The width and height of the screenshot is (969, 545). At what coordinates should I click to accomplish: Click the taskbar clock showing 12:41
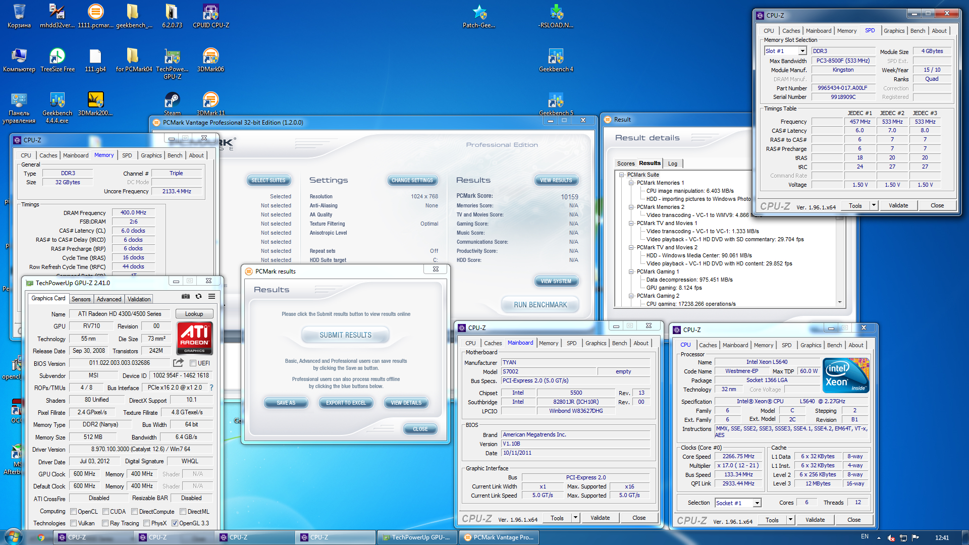pyautogui.click(x=942, y=538)
